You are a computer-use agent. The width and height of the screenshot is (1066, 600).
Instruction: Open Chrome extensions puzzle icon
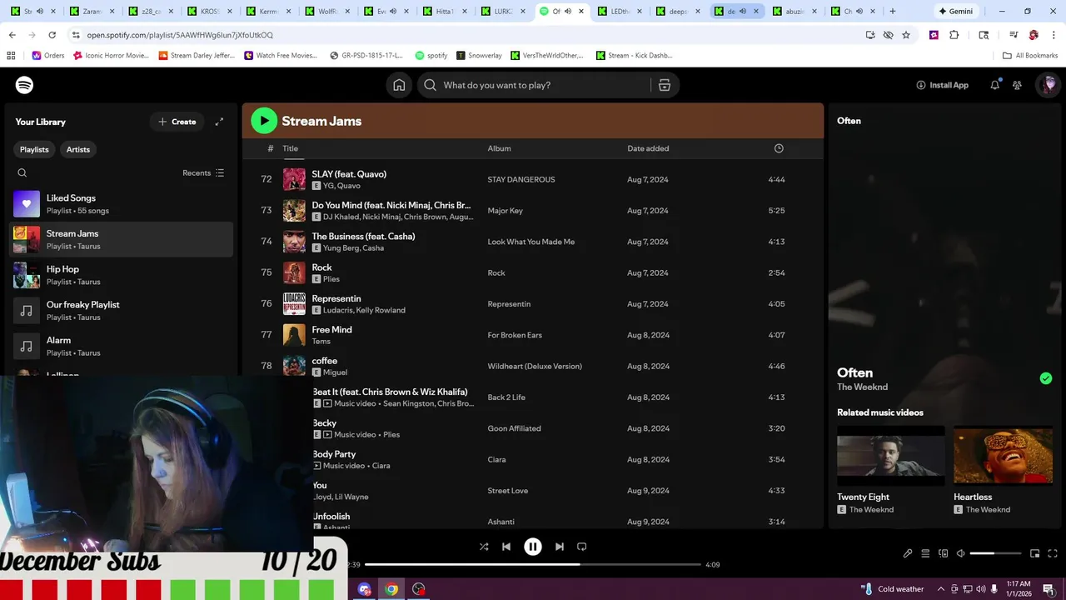tap(954, 35)
